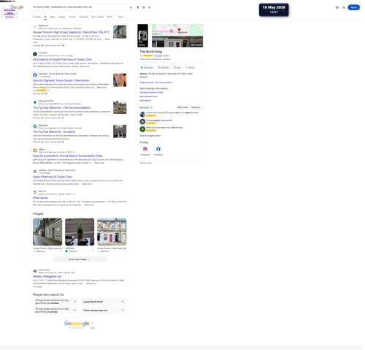Switch to the AI Mode tab
The height and width of the screenshot is (350, 365).
tap(37, 17)
